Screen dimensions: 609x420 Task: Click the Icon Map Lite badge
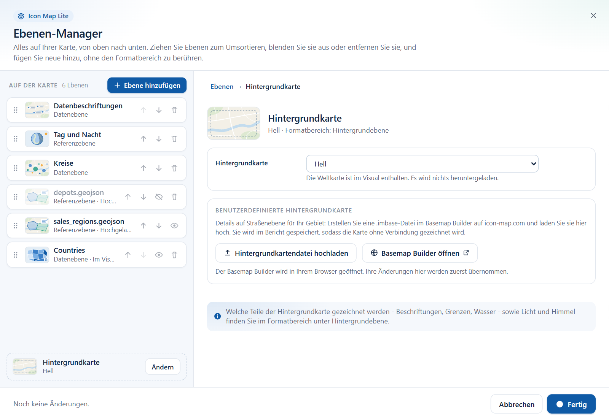(x=43, y=16)
